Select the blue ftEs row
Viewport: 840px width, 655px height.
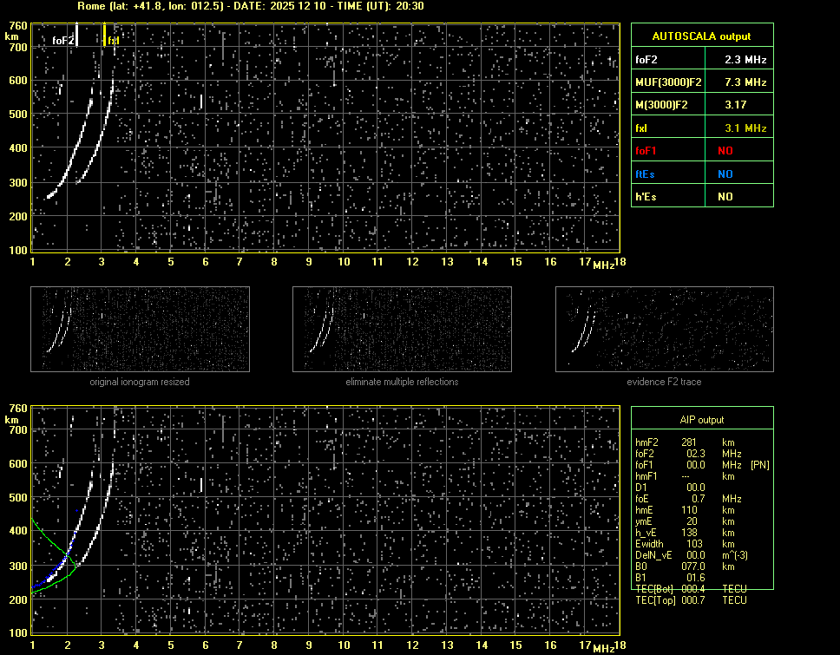[701, 174]
